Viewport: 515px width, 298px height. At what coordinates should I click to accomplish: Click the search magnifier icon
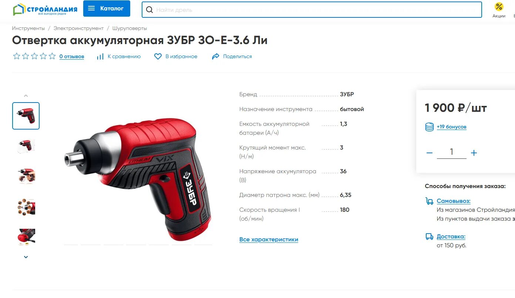coord(149,10)
